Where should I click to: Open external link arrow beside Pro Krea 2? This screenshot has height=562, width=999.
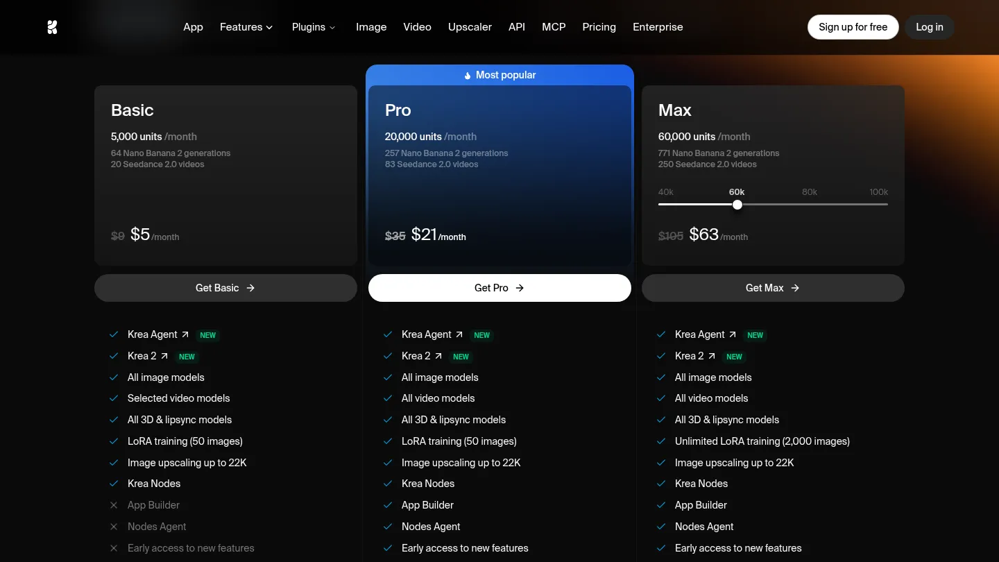(x=438, y=356)
